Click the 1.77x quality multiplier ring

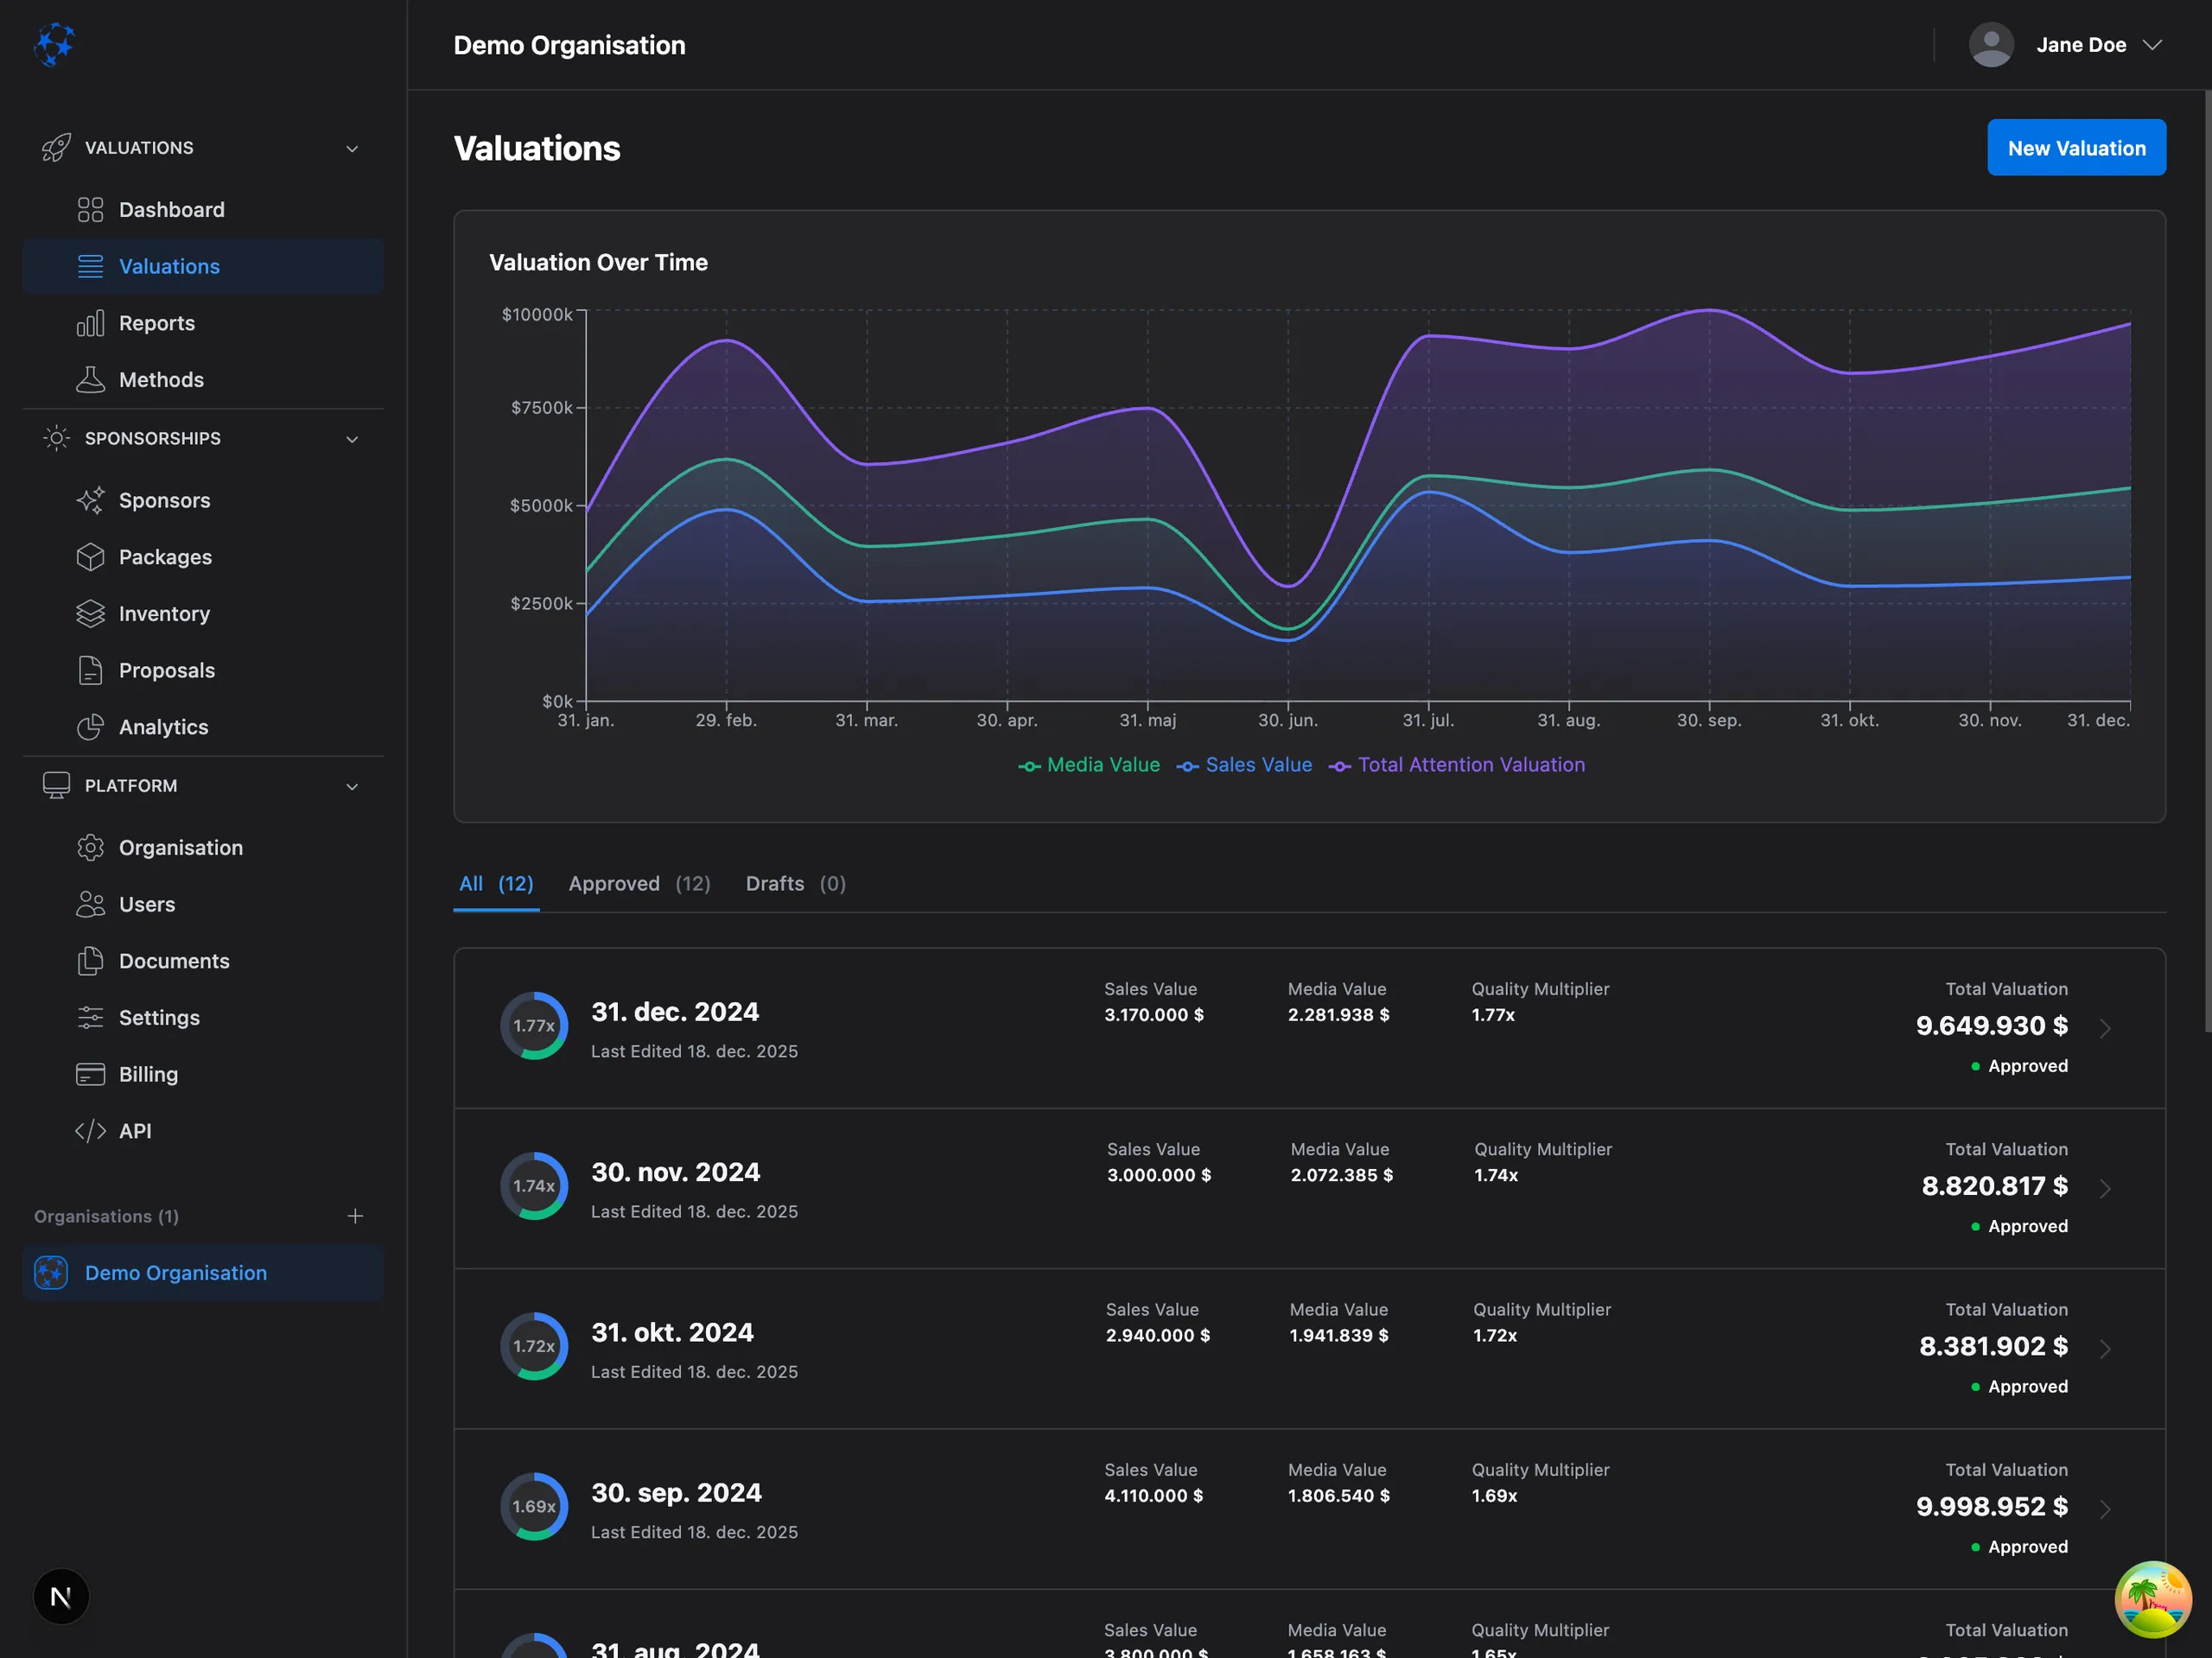click(x=534, y=1026)
